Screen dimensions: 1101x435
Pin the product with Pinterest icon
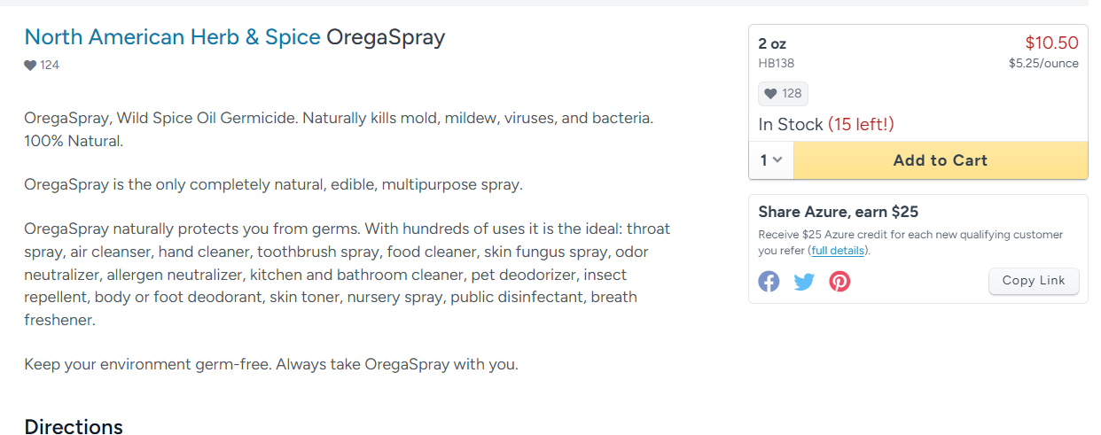[839, 282]
